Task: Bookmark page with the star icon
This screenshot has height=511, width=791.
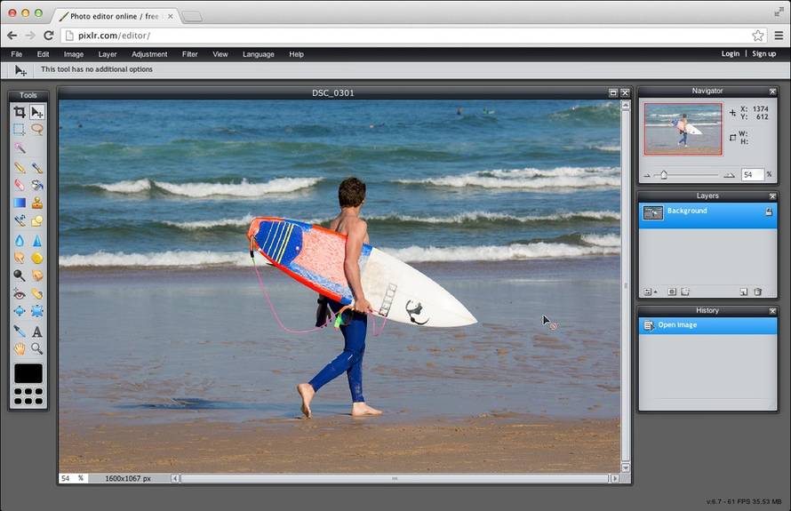Action: 758,36
